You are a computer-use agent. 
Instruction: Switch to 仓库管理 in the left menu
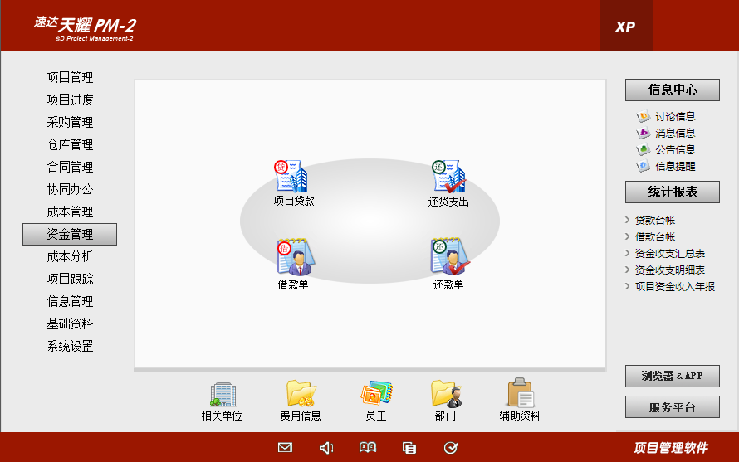(70, 145)
